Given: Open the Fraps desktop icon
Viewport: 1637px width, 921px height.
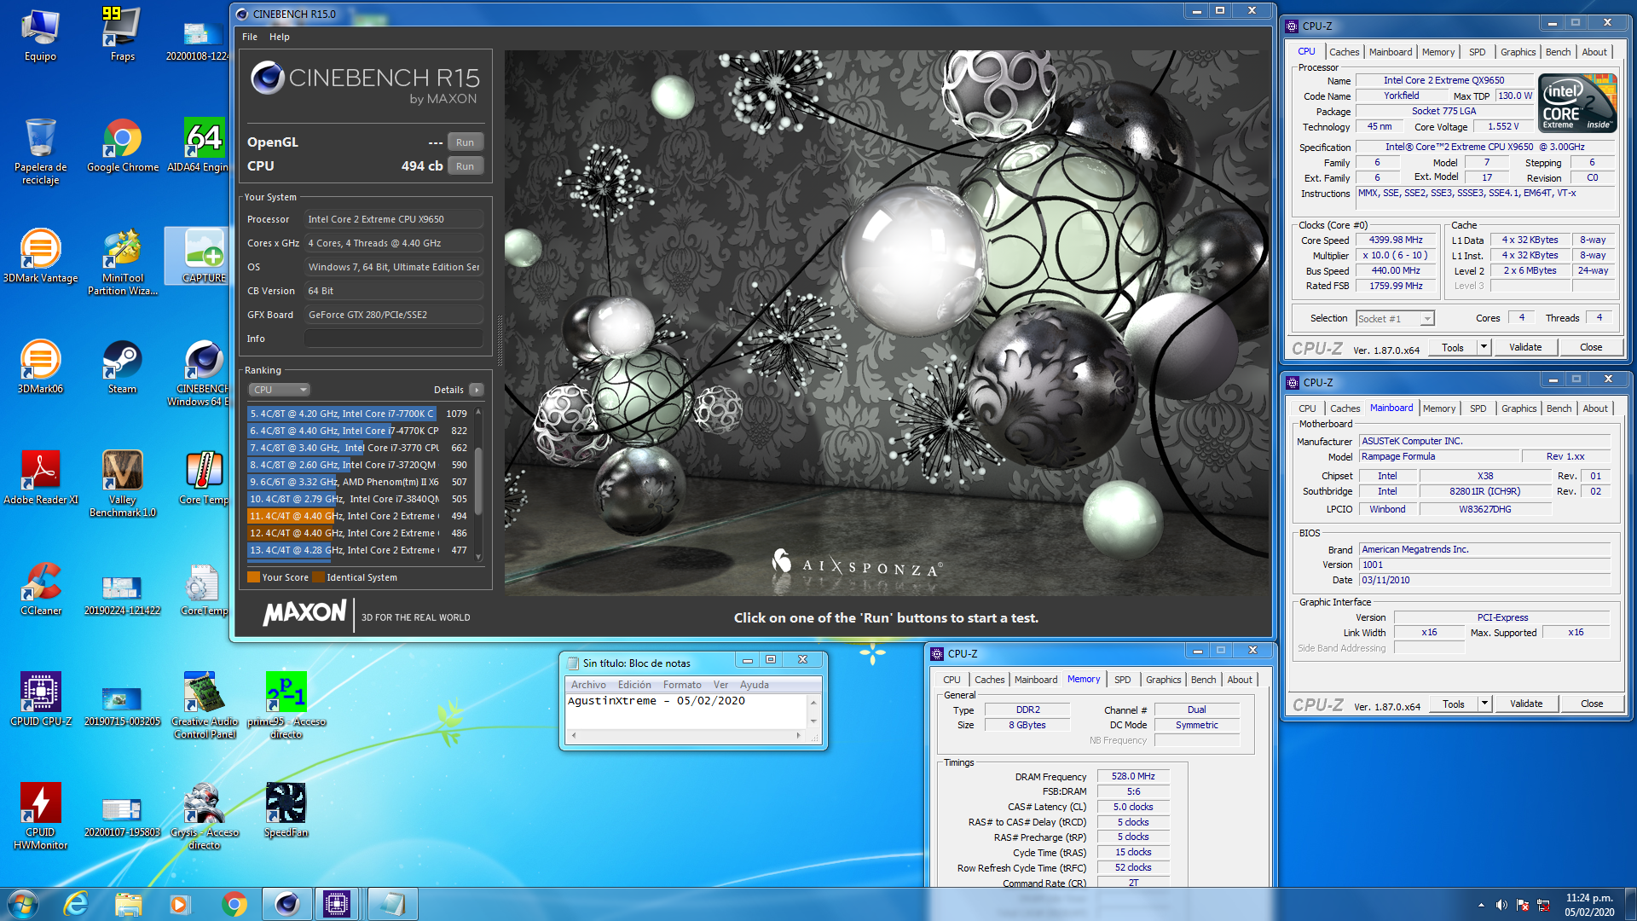Looking at the screenshot, I should [122, 35].
